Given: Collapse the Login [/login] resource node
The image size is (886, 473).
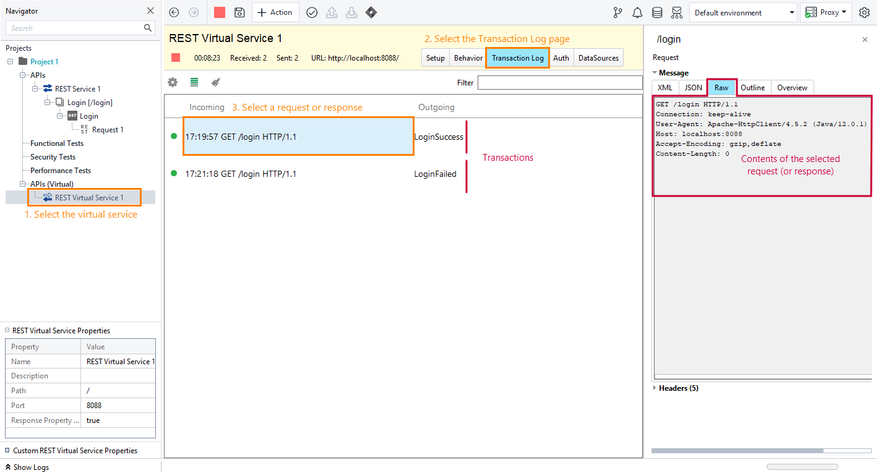Looking at the screenshot, I should [48, 102].
